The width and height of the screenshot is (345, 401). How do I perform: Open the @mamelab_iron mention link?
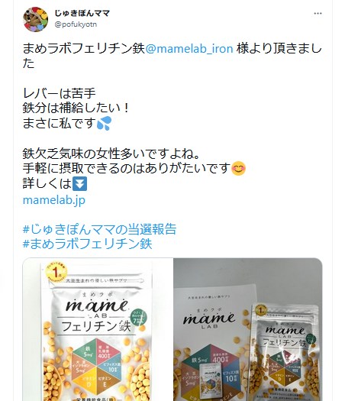(x=189, y=49)
